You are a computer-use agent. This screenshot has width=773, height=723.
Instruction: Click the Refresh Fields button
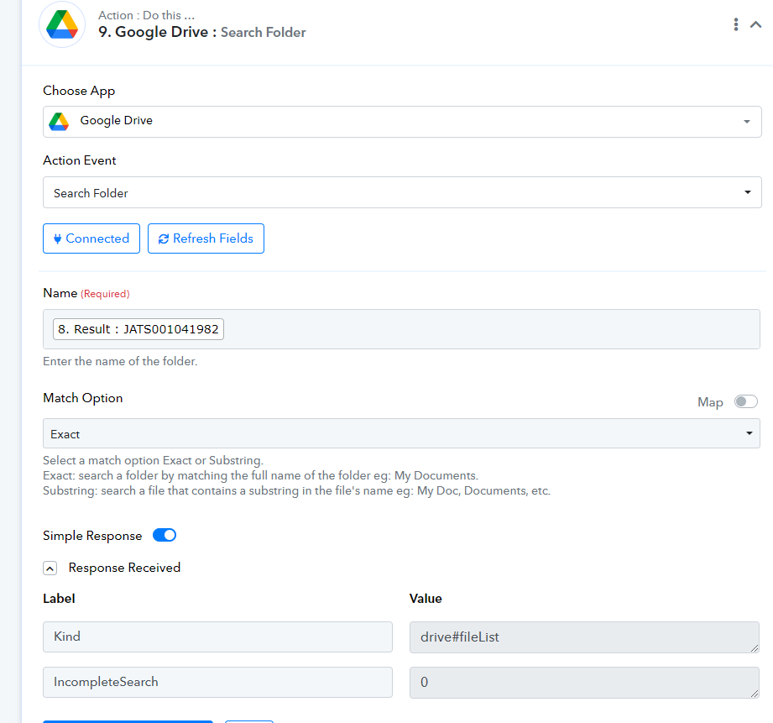click(x=206, y=238)
